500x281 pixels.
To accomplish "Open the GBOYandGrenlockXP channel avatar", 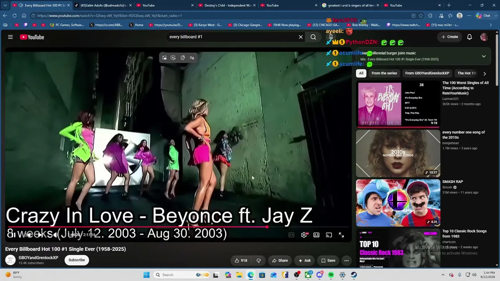I will click(11, 260).
